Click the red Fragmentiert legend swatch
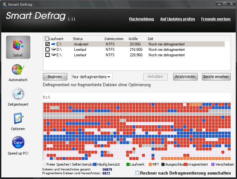This screenshot has height=179, width=237. click(186, 164)
